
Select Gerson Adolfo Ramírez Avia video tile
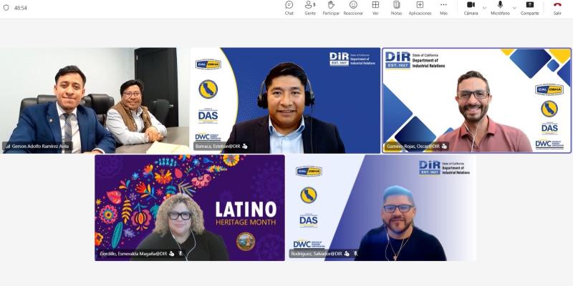95,100
